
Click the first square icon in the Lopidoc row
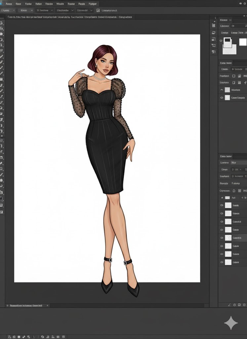(234, 82)
